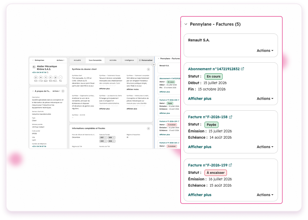This screenshot has width=308, height=220.
Task: Click Afficher moins under Traitement comptable
Action: click(x=133, y=89)
